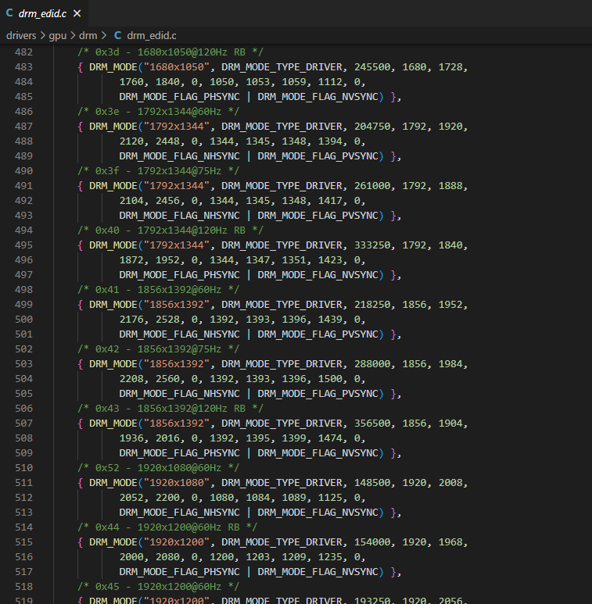Click DRM_MODE_FLAG_NVSYNC on line 485
The height and width of the screenshot is (604, 592).
click(x=318, y=97)
